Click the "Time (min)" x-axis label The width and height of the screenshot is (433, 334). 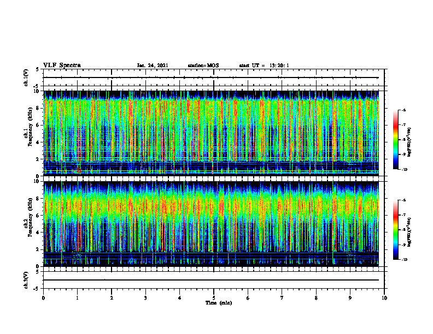[x=219, y=303]
